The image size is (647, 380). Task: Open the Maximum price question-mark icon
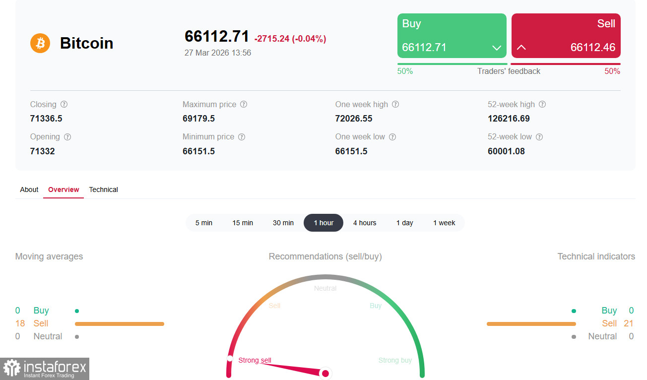[243, 104]
